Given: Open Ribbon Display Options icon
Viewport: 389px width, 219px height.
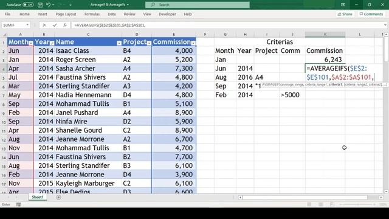Looking at the screenshot, I should coord(343,5).
